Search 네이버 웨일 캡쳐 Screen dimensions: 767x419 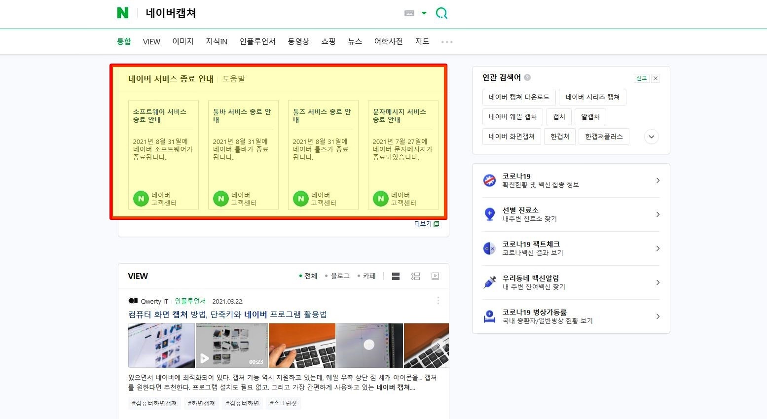point(512,117)
